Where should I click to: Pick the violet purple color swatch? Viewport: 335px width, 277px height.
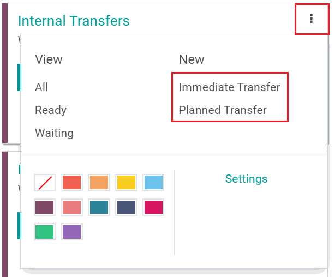click(71, 232)
